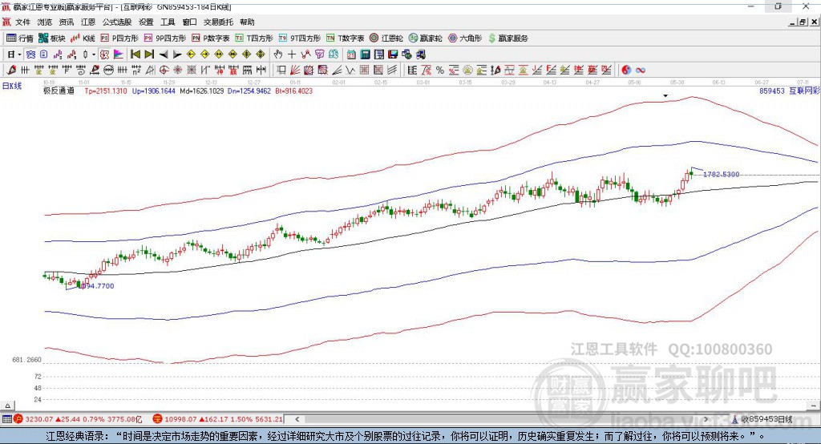Click the Dn=1254.9462 value
Viewport: 821px width, 444px height.
point(249,91)
